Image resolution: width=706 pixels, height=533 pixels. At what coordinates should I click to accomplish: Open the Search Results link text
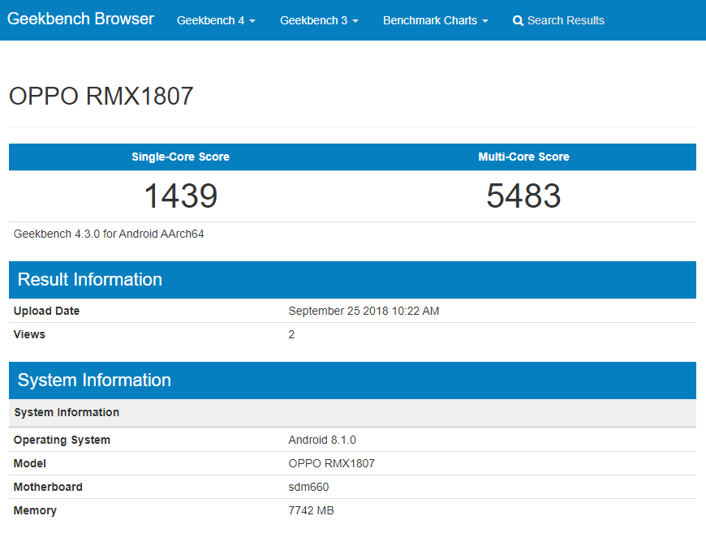point(566,21)
